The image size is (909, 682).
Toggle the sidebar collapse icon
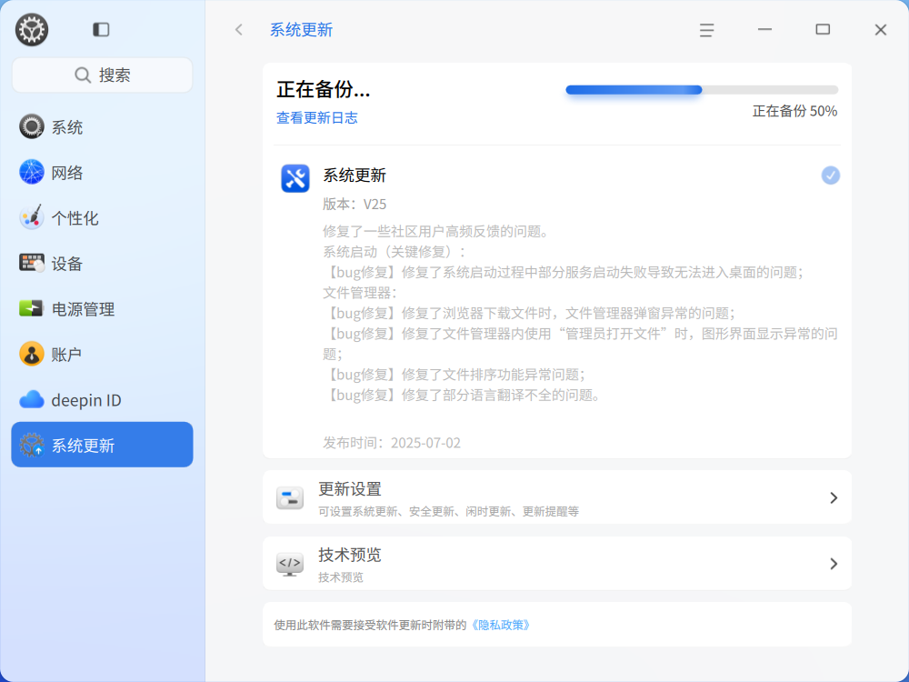click(x=101, y=30)
